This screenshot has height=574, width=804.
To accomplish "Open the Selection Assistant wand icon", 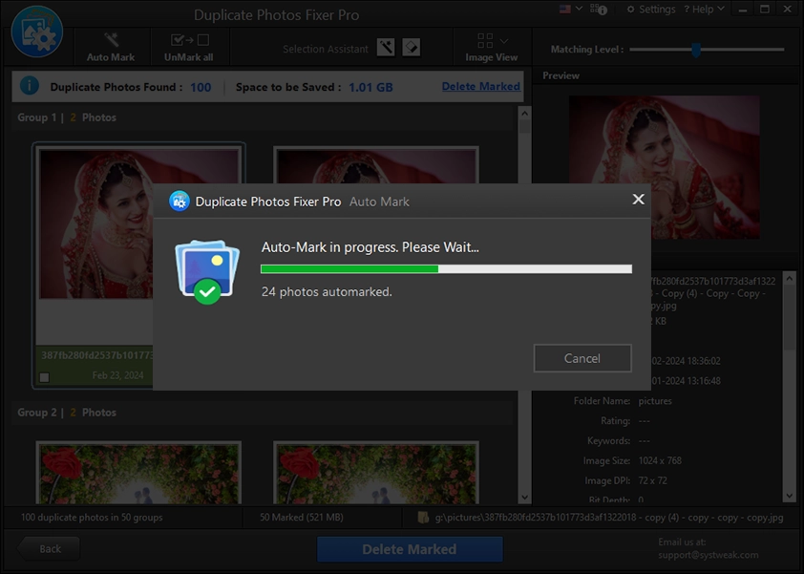I will [x=386, y=48].
